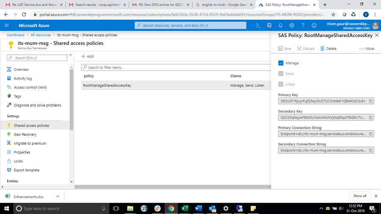Open Outlook from the taskbar

(212, 209)
